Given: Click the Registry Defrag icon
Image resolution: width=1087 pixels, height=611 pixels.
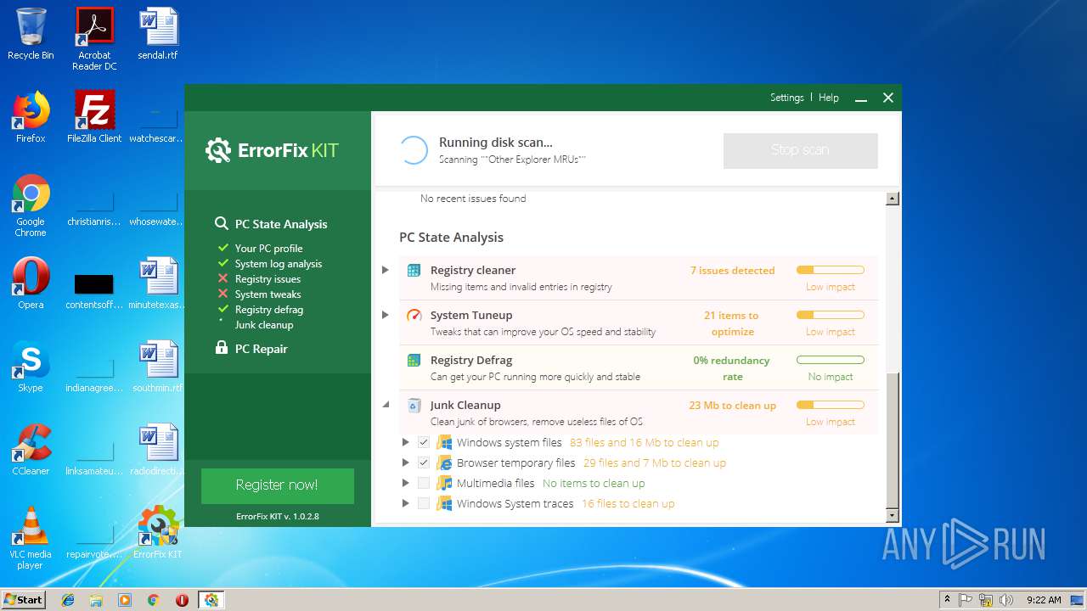Looking at the screenshot, I should (x=414, y=361).
